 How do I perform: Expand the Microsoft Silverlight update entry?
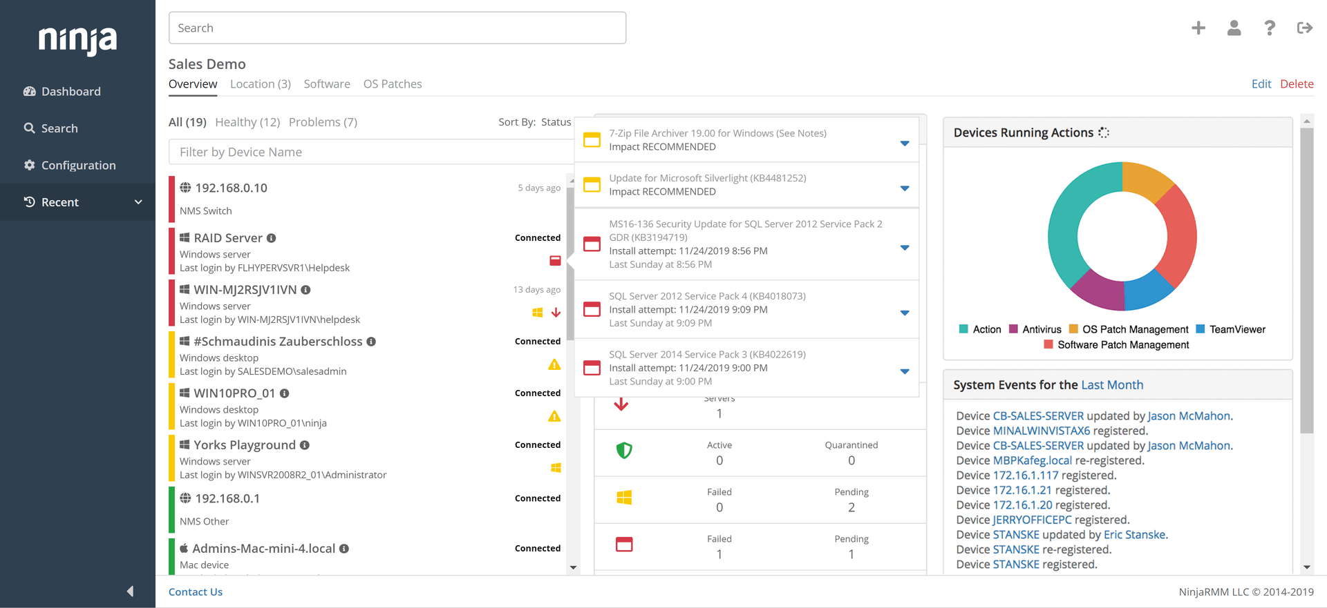[904, 188]
